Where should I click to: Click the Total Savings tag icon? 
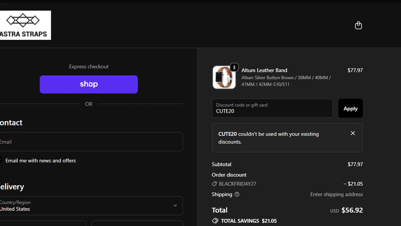215,221
